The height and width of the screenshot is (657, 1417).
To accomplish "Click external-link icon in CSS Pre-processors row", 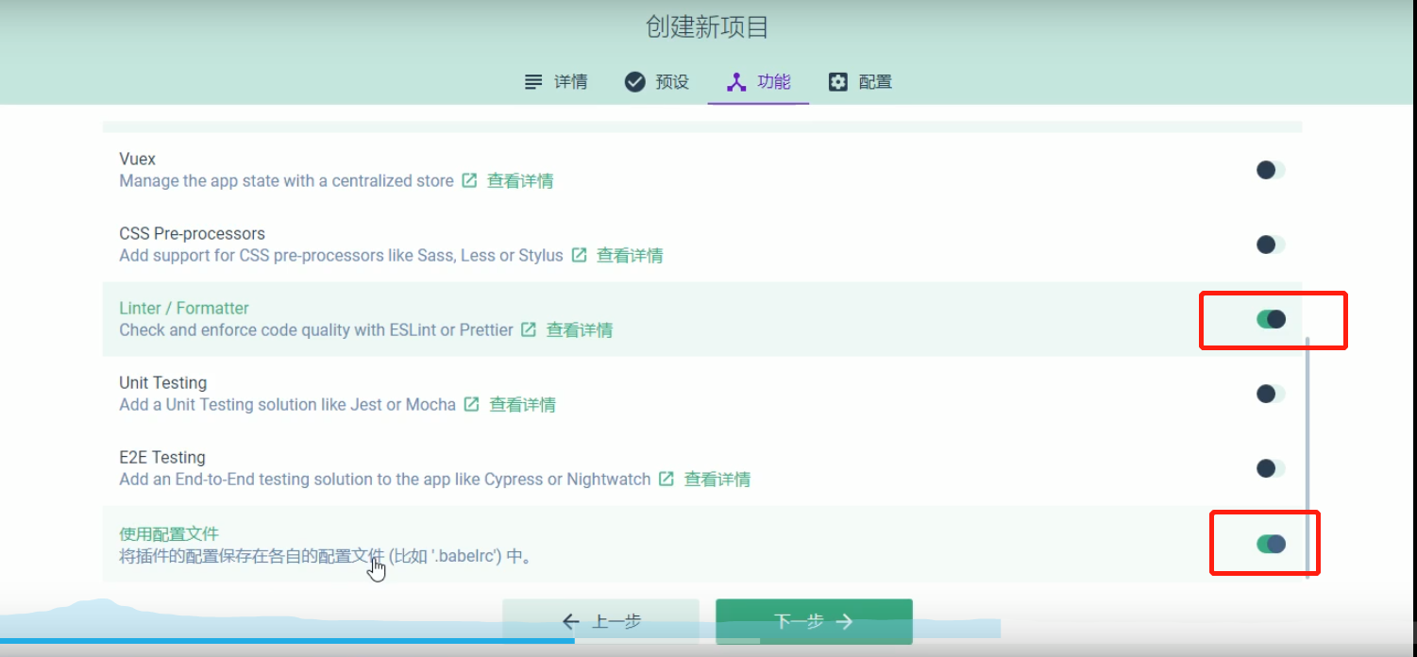I will [579, 255].
